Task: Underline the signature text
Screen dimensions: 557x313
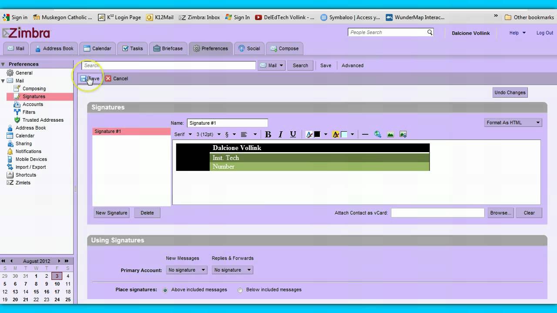Action: (x=293, y=134)
